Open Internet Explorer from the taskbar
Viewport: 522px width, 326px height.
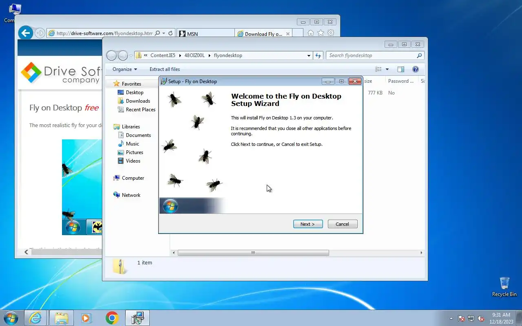pos(35,318)
